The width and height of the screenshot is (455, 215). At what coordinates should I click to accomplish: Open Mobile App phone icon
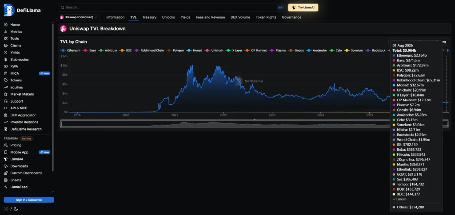pos(5,152)
